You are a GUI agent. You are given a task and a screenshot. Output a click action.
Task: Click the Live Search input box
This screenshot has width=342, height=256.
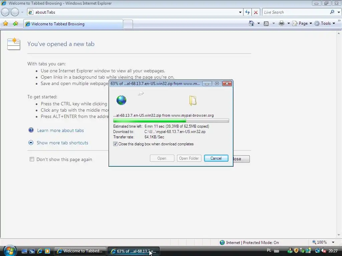[296, 12]
